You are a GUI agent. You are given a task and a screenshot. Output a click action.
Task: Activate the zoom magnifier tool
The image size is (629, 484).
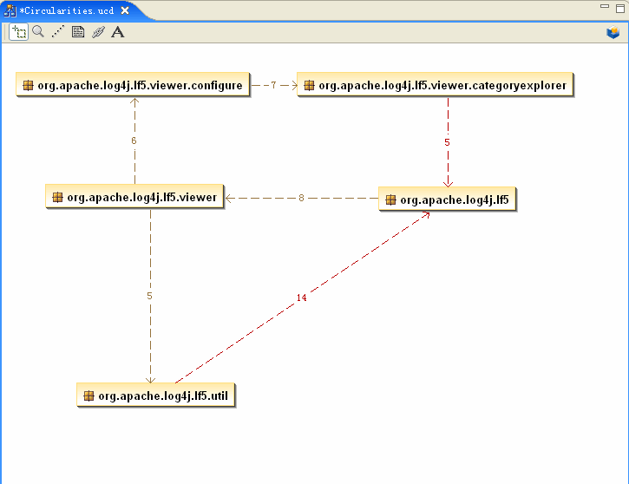click(38, 32)
